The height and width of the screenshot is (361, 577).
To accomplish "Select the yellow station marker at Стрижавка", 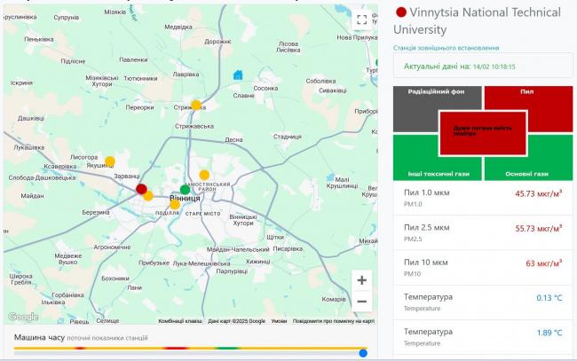I will click(196, 106).
